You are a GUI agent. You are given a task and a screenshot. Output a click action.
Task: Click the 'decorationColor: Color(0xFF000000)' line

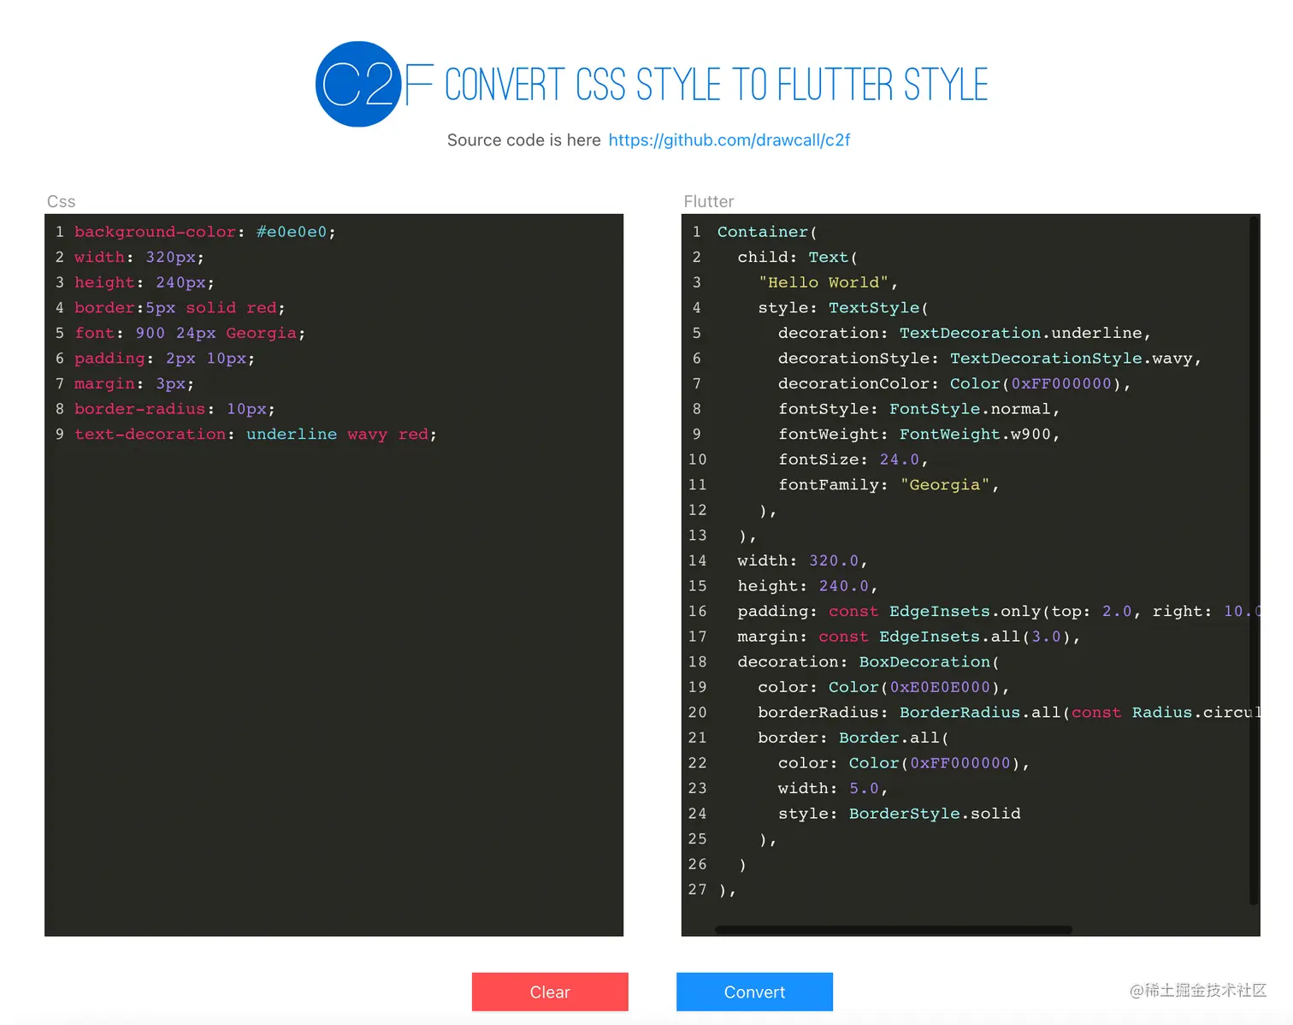point(954,384)
